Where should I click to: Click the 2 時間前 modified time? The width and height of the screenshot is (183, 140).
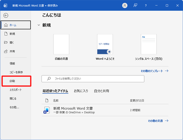(x=135, y=110)
